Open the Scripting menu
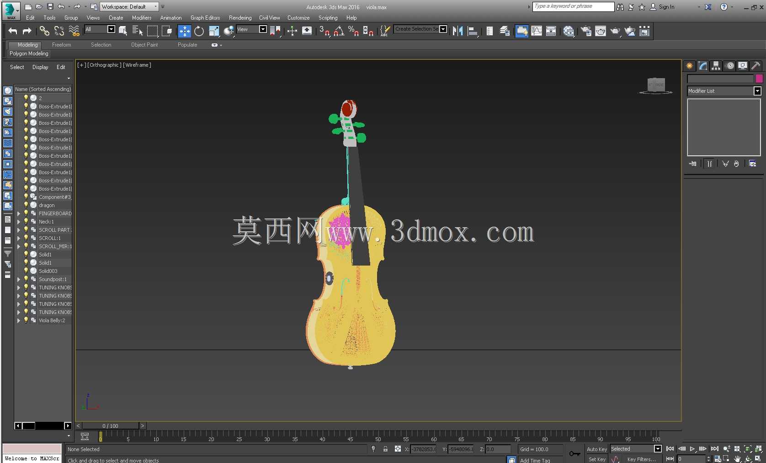 pyautogui.click(x=328, y=18)
